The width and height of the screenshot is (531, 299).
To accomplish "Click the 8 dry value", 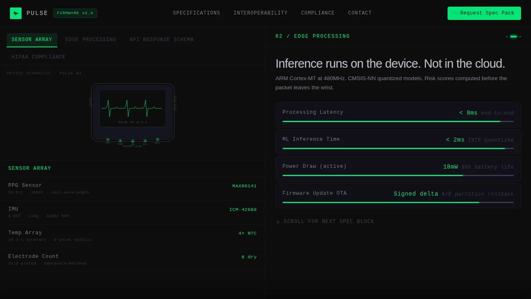I will (249, 257).
